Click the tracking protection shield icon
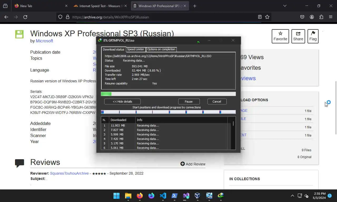 (60, 17)
